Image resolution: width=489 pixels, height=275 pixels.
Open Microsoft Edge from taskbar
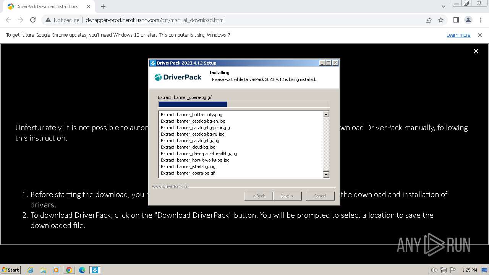(x=82, y=270)
